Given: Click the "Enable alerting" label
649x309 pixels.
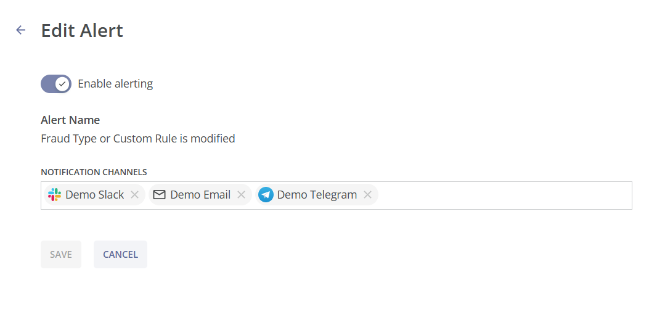Looking at the screenshot, I should tap(115, 84).
